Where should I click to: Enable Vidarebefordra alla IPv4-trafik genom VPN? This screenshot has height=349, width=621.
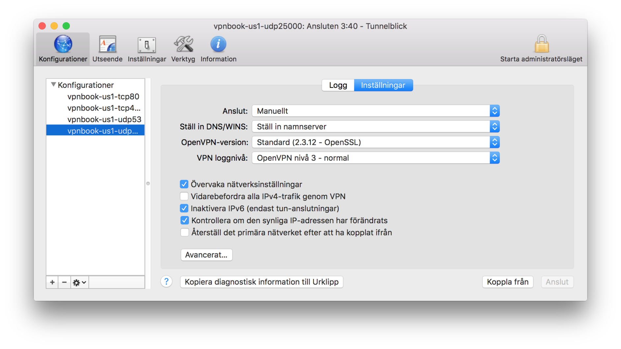pyautogui.click(x=184, y=196)
